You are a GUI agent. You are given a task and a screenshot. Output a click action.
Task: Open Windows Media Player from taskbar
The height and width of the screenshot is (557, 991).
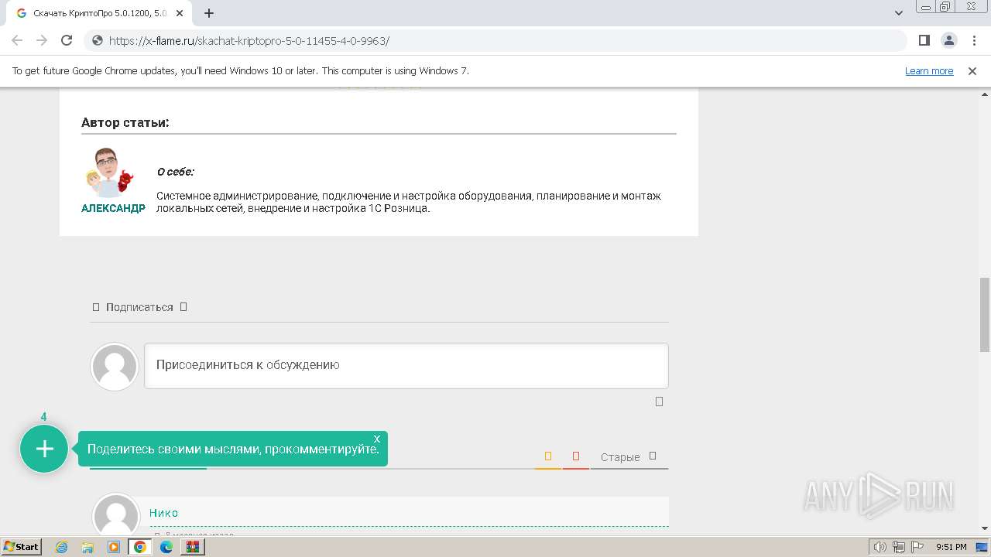pyautogui.click(x=114, y=547)
